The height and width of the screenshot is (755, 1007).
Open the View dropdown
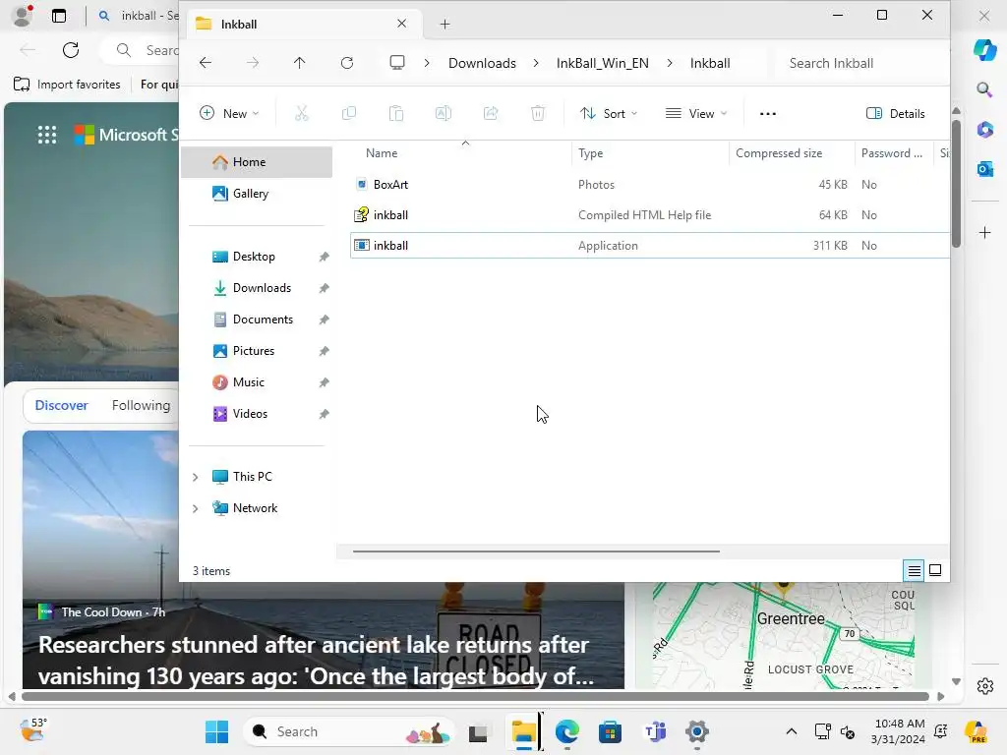click(x=696, y=114)
